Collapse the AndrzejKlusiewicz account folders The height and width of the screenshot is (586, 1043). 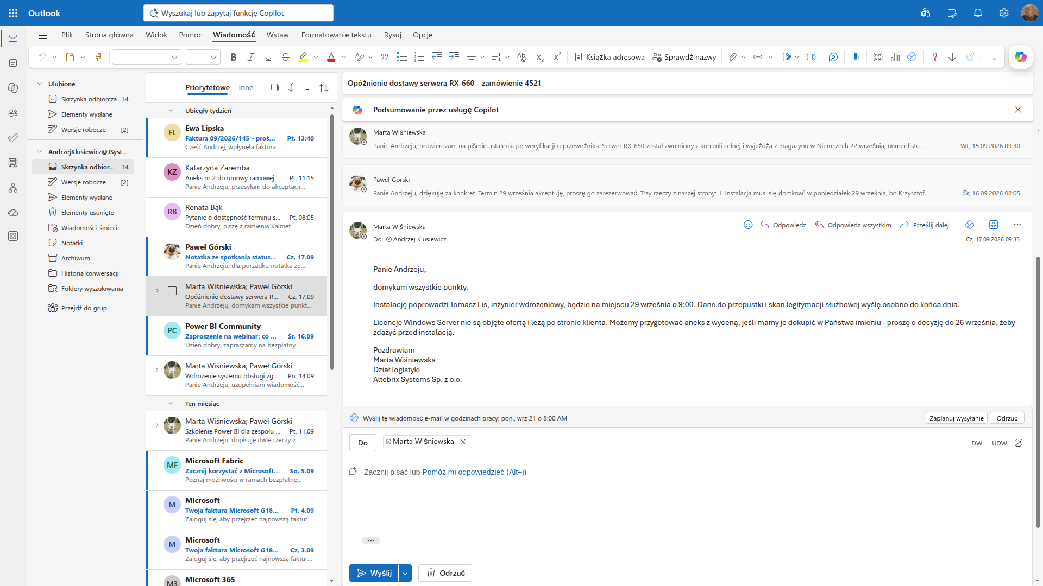(40, 152)
